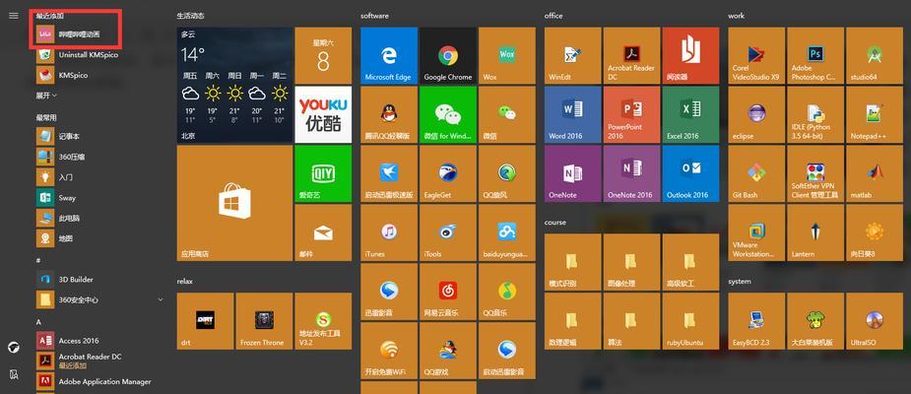Open the 图像处理 folder tile
Image resolution: width=911 pixels, height=394 pixels.
click(631, 262)
